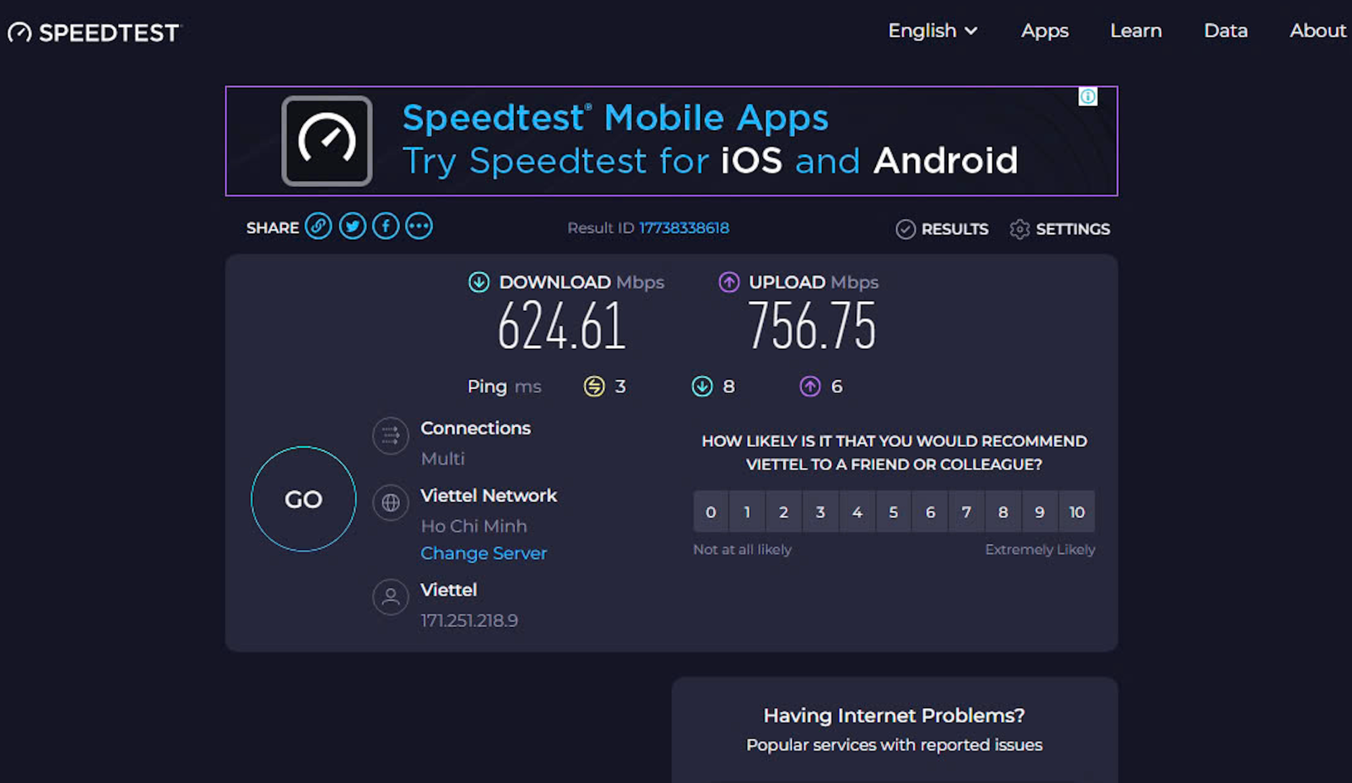Open the RESULTS page
Viewport: 1352px width, 783px height.
(x=942, y=230)
